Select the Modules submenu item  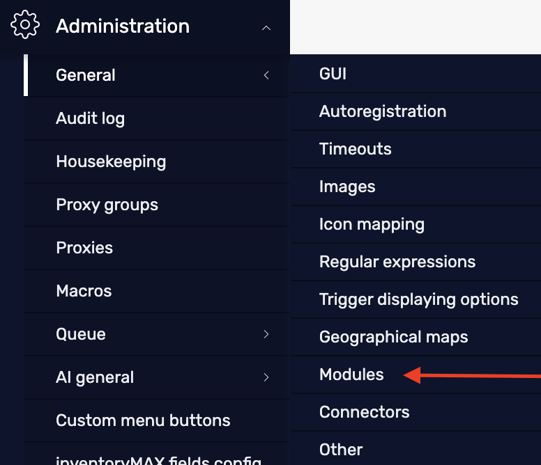[351, 375]
